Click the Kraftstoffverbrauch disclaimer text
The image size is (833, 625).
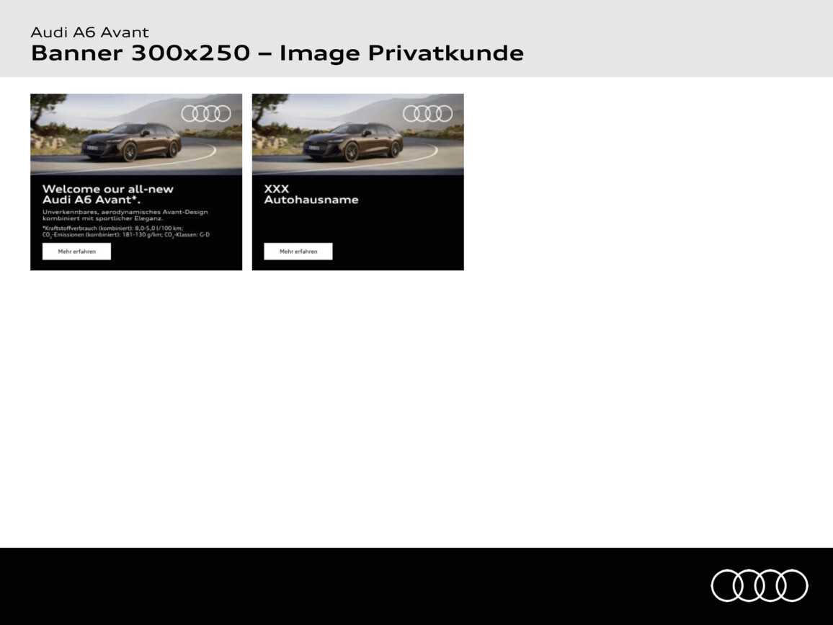[112, 227]
